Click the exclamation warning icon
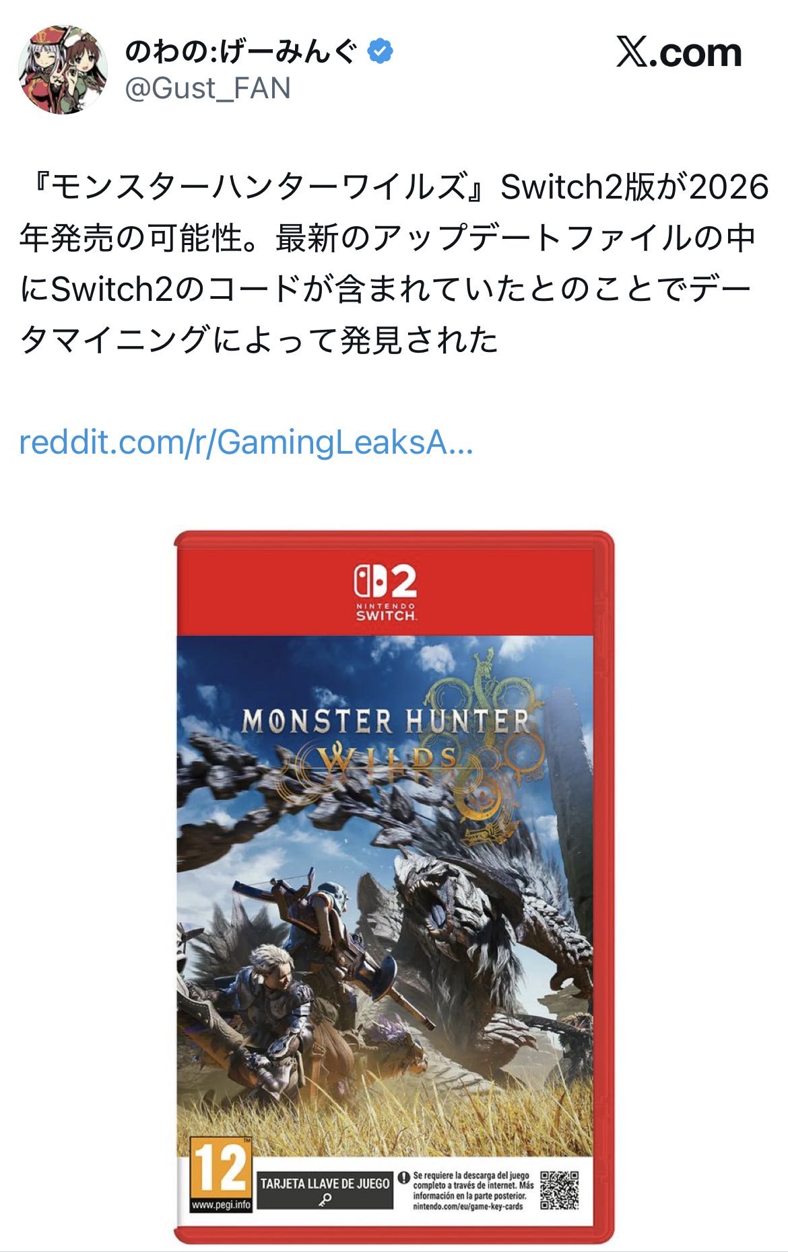The image size is (788, 1252). 403,1178
